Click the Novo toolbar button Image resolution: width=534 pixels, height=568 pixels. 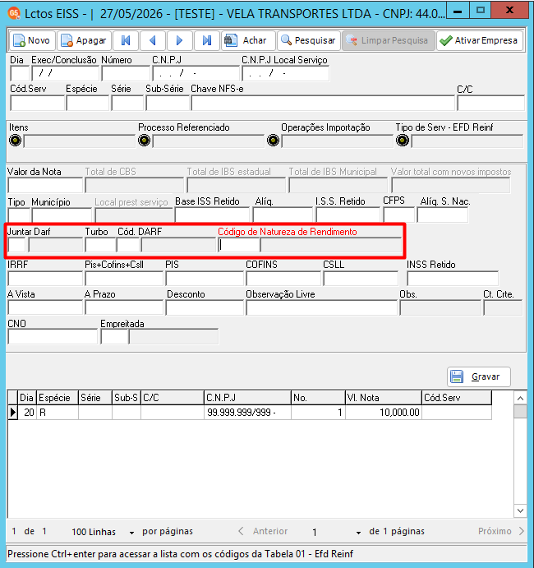point(32,40)
